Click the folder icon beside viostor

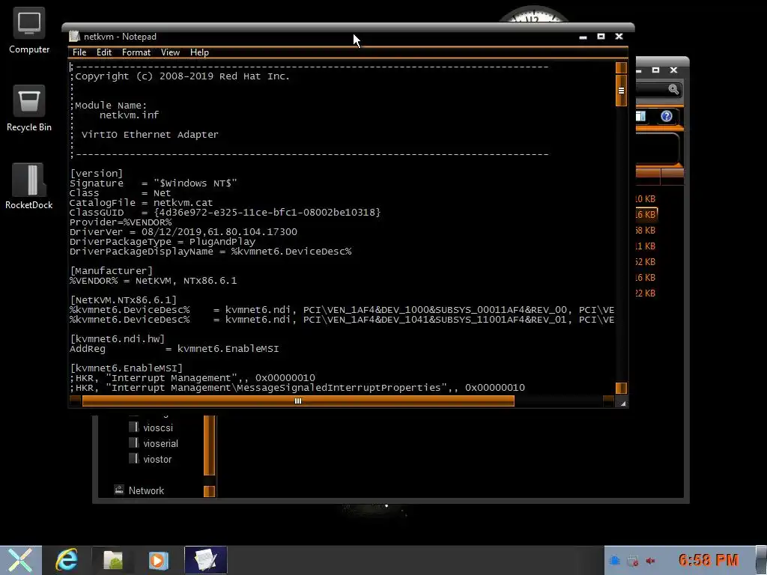click(x=133, y=458)
